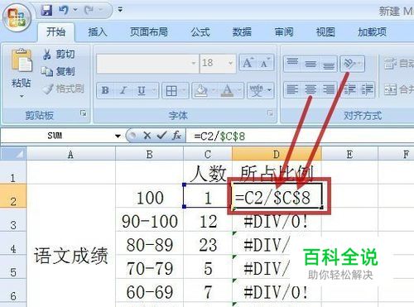Open the 剪贴板 dialog launcher
The height and width of the screenshot is (307, 414).
(x=83, y=113)
